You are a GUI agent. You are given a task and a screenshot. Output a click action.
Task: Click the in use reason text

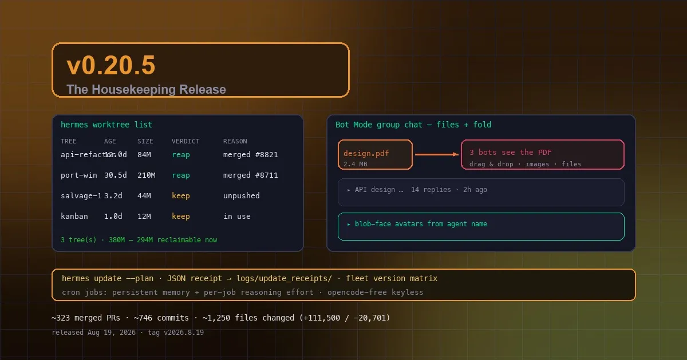(x=237, y=217)
